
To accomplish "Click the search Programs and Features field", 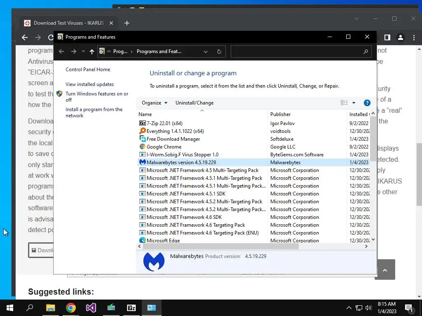I will coord(301,51).
